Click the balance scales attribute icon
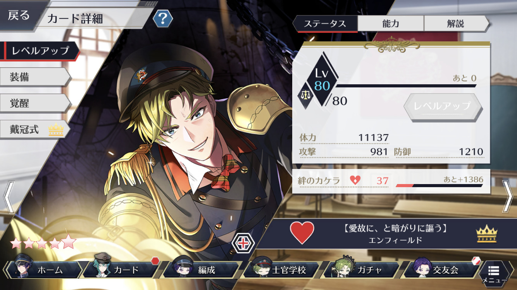Screen dimensions: 517x290 (306, 94)
